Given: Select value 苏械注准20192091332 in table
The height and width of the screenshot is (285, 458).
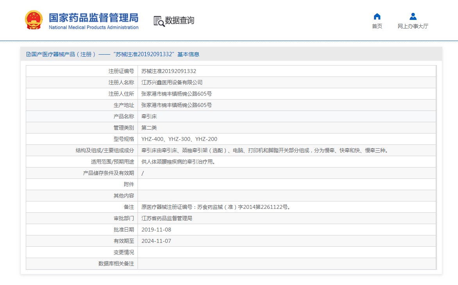Looking at the screenshot, I should 169,71.
